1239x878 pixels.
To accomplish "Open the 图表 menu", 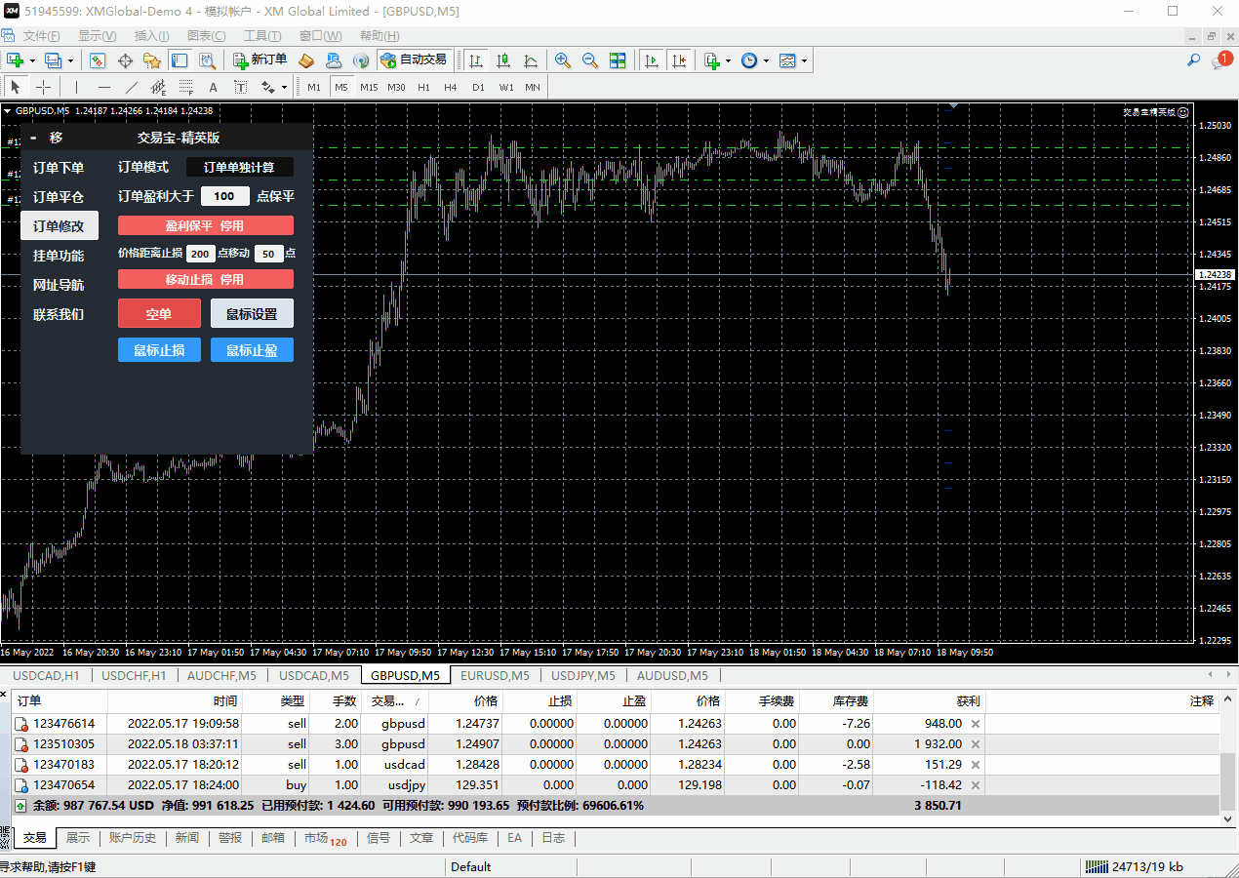I will (x=206, y=36).
